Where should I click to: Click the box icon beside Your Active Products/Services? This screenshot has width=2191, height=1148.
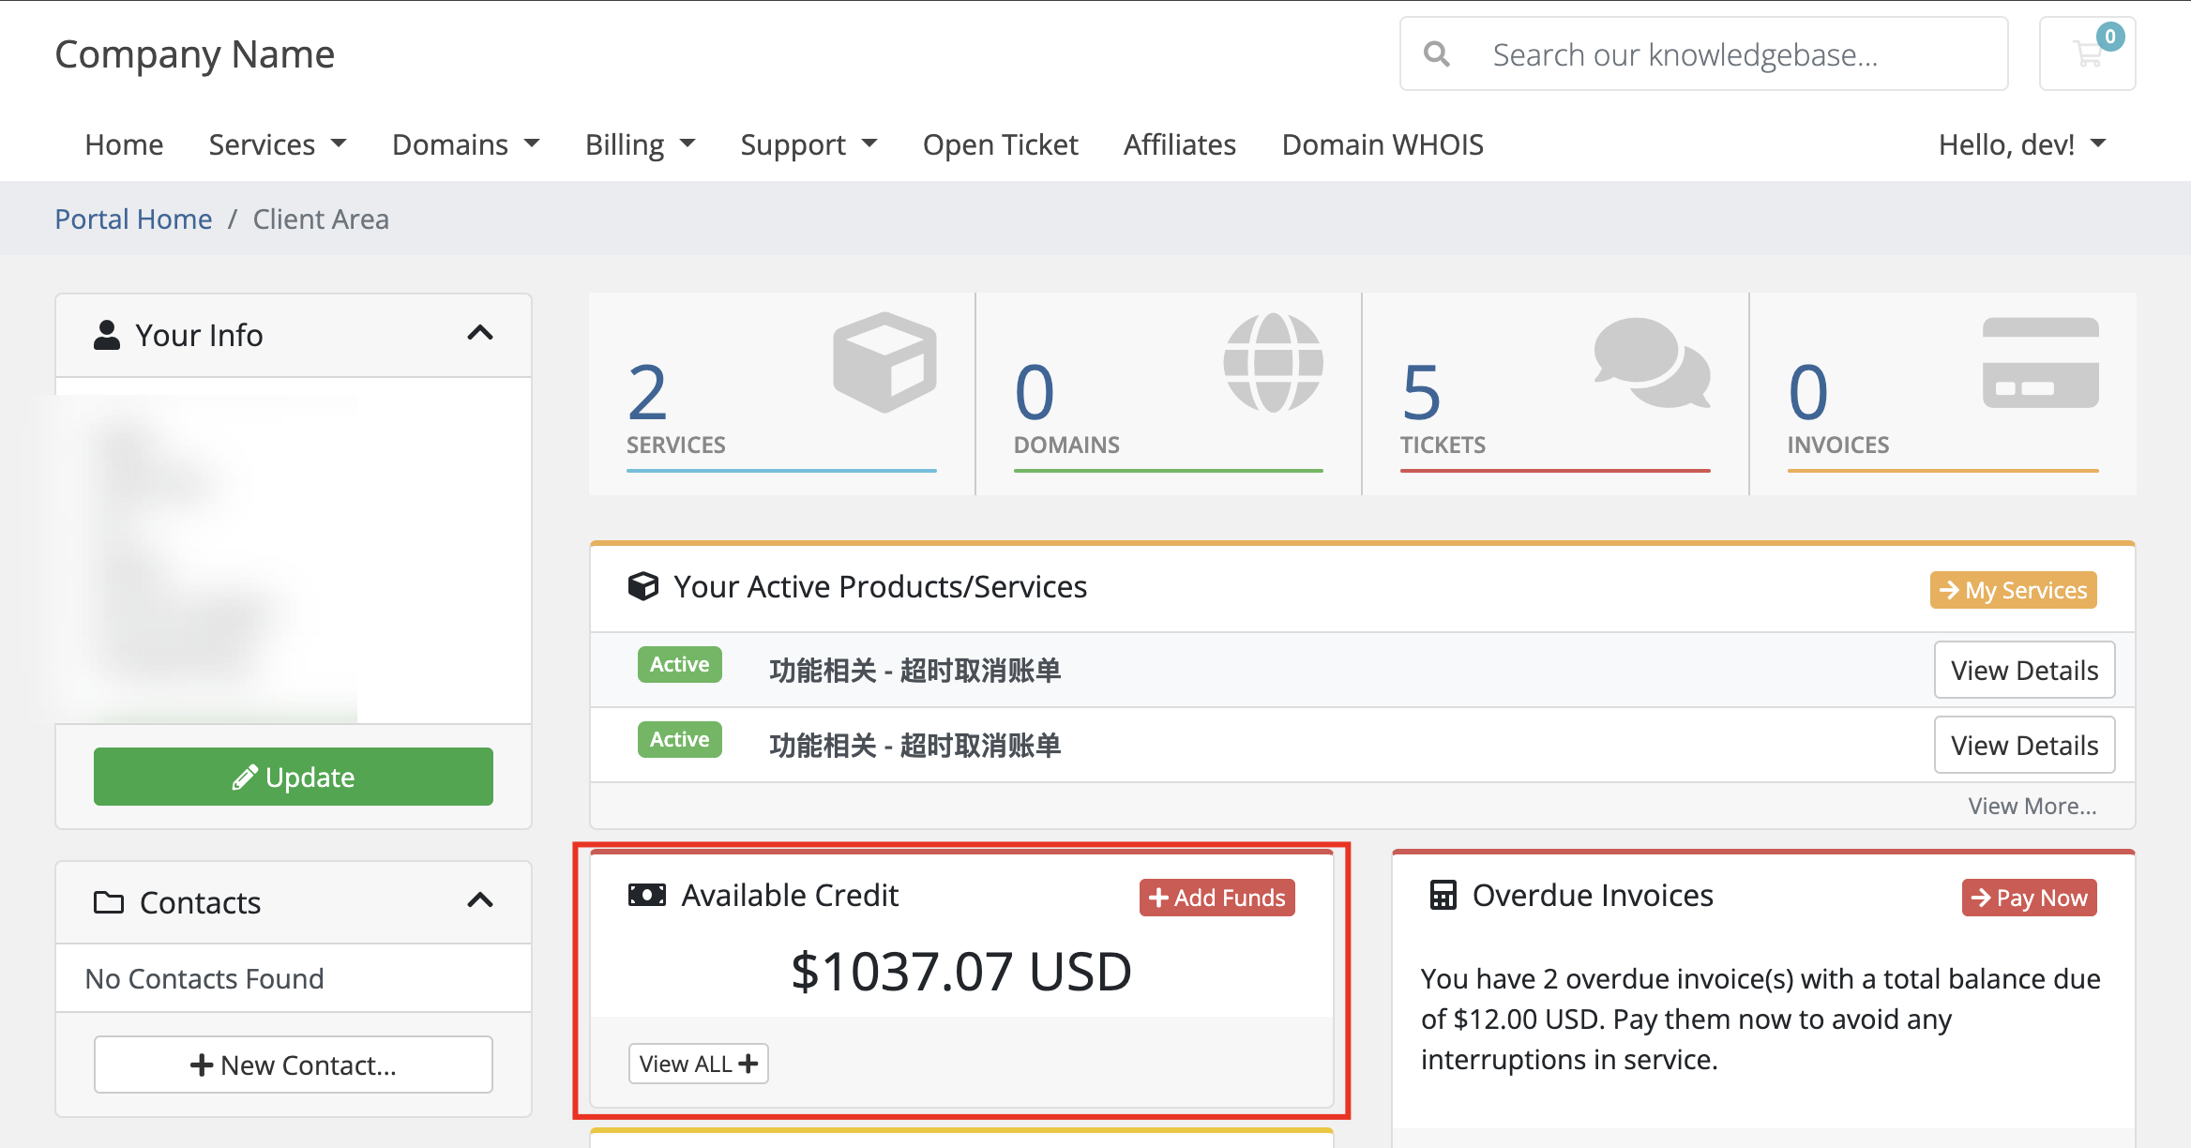tap(643, 585)
